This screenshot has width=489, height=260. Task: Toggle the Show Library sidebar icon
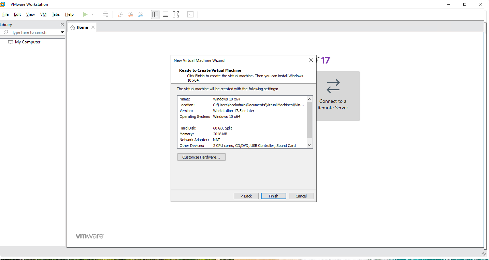point(155,14)
